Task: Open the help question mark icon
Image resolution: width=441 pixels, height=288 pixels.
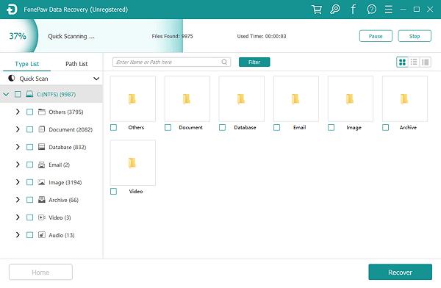Action: 371,10
